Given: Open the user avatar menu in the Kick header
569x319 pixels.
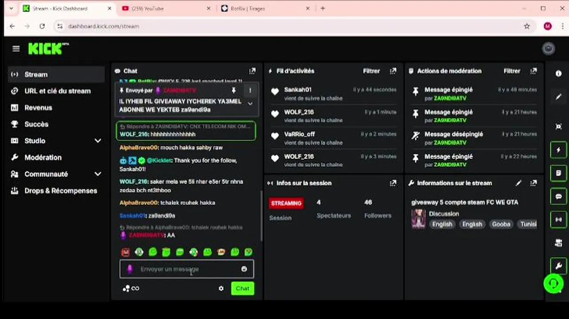Looking at the screenshot, I should point(548,49).
